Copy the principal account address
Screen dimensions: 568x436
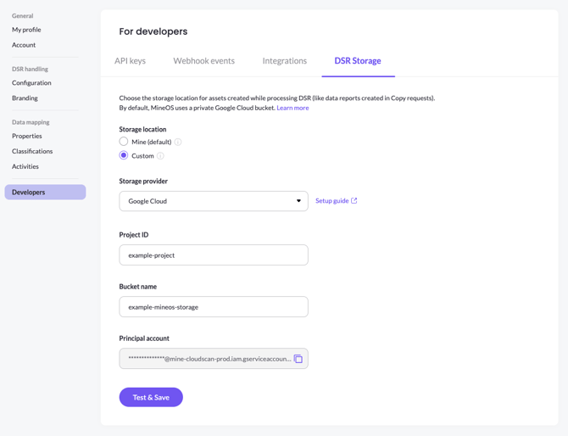298,359
